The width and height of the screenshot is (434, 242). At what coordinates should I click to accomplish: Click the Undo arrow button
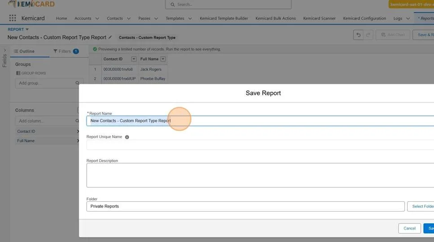(358, 35)
